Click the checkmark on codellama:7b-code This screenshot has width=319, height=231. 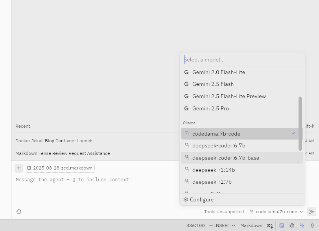click(293, 133)
